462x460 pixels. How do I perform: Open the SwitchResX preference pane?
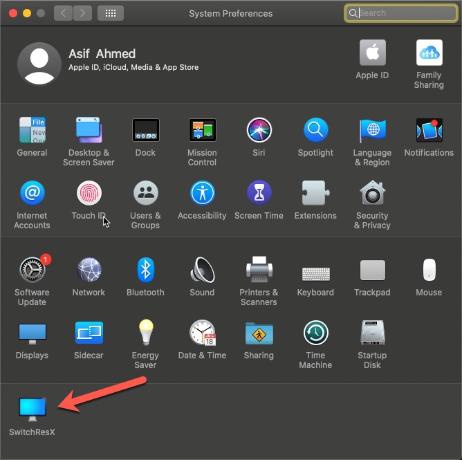coord(32,409)
